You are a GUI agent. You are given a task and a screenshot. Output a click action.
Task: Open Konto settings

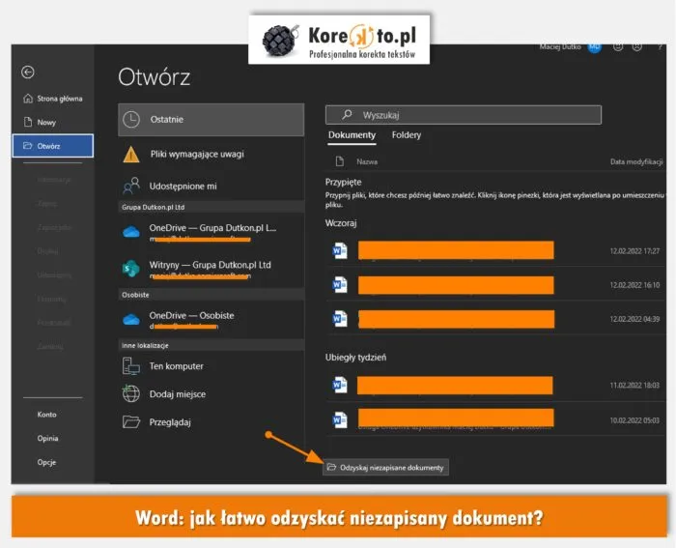pyautogui.click(x=46, y=415)
